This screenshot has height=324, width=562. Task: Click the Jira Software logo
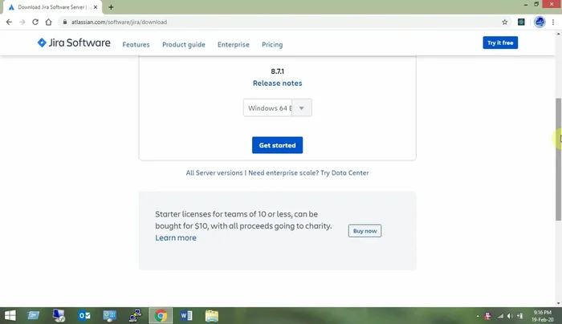74,43
